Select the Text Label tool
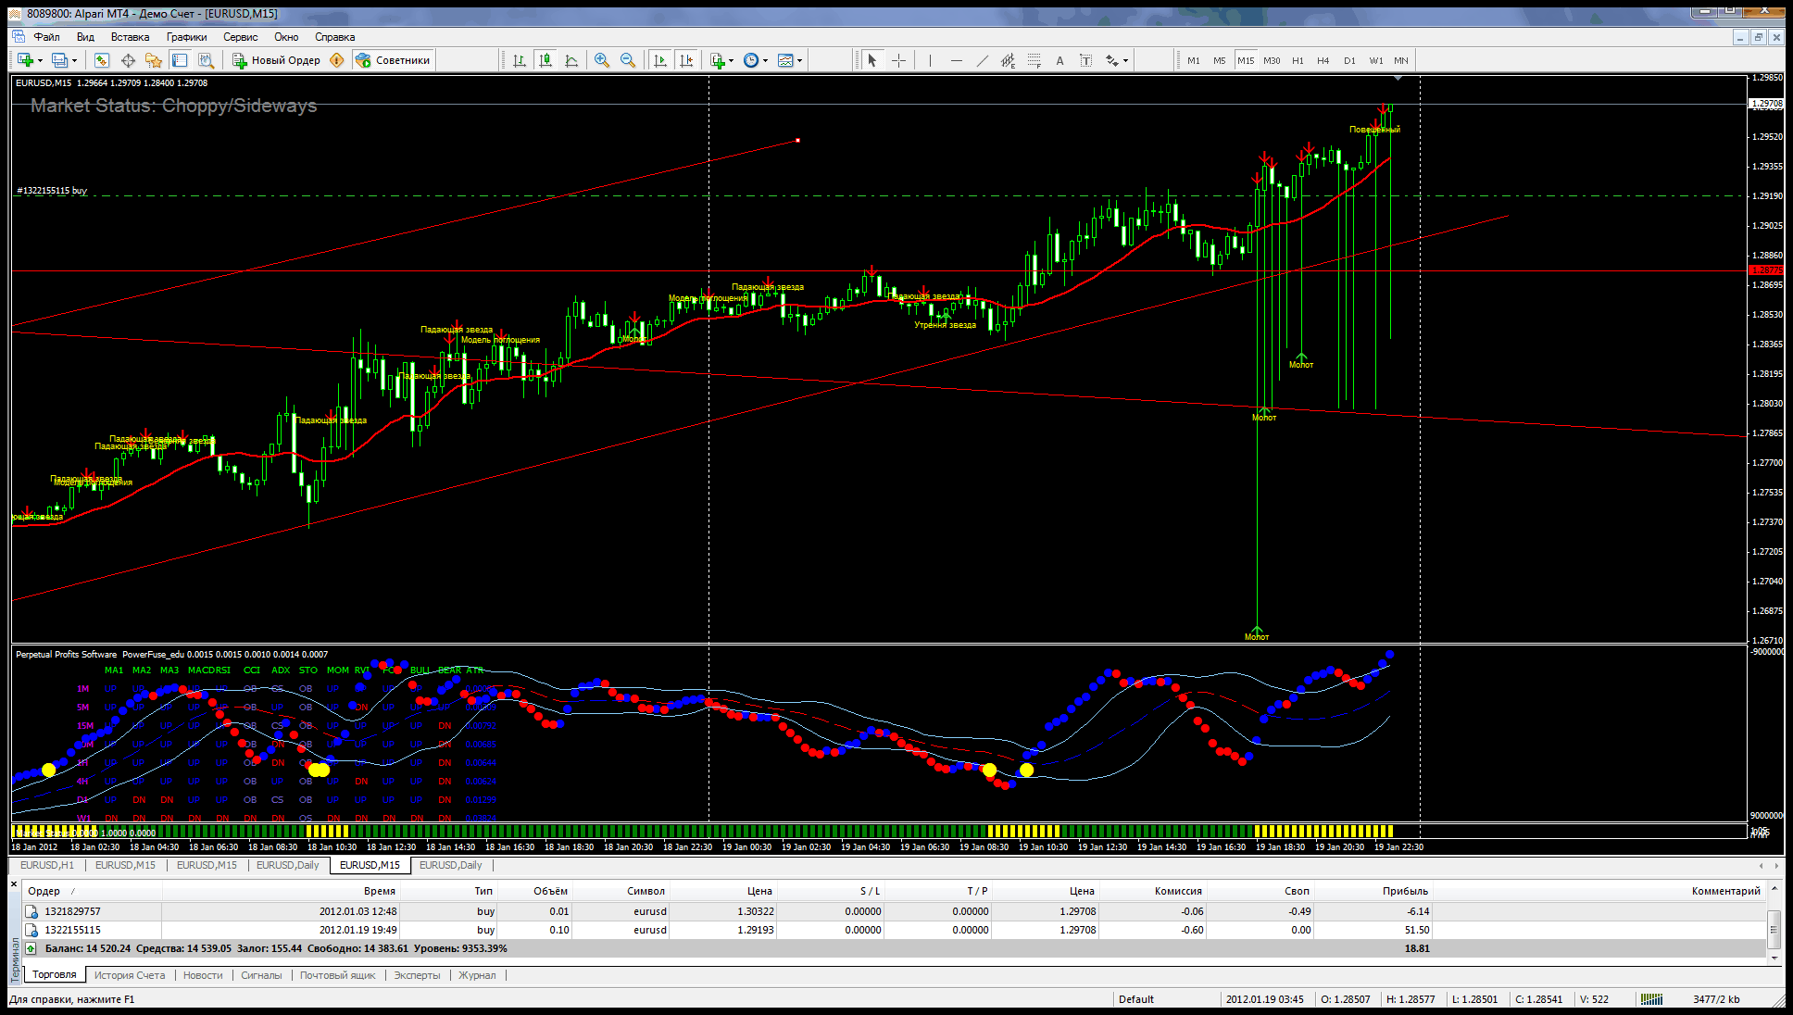This screenshot has height=1015, width=1793. point(1085,60)
